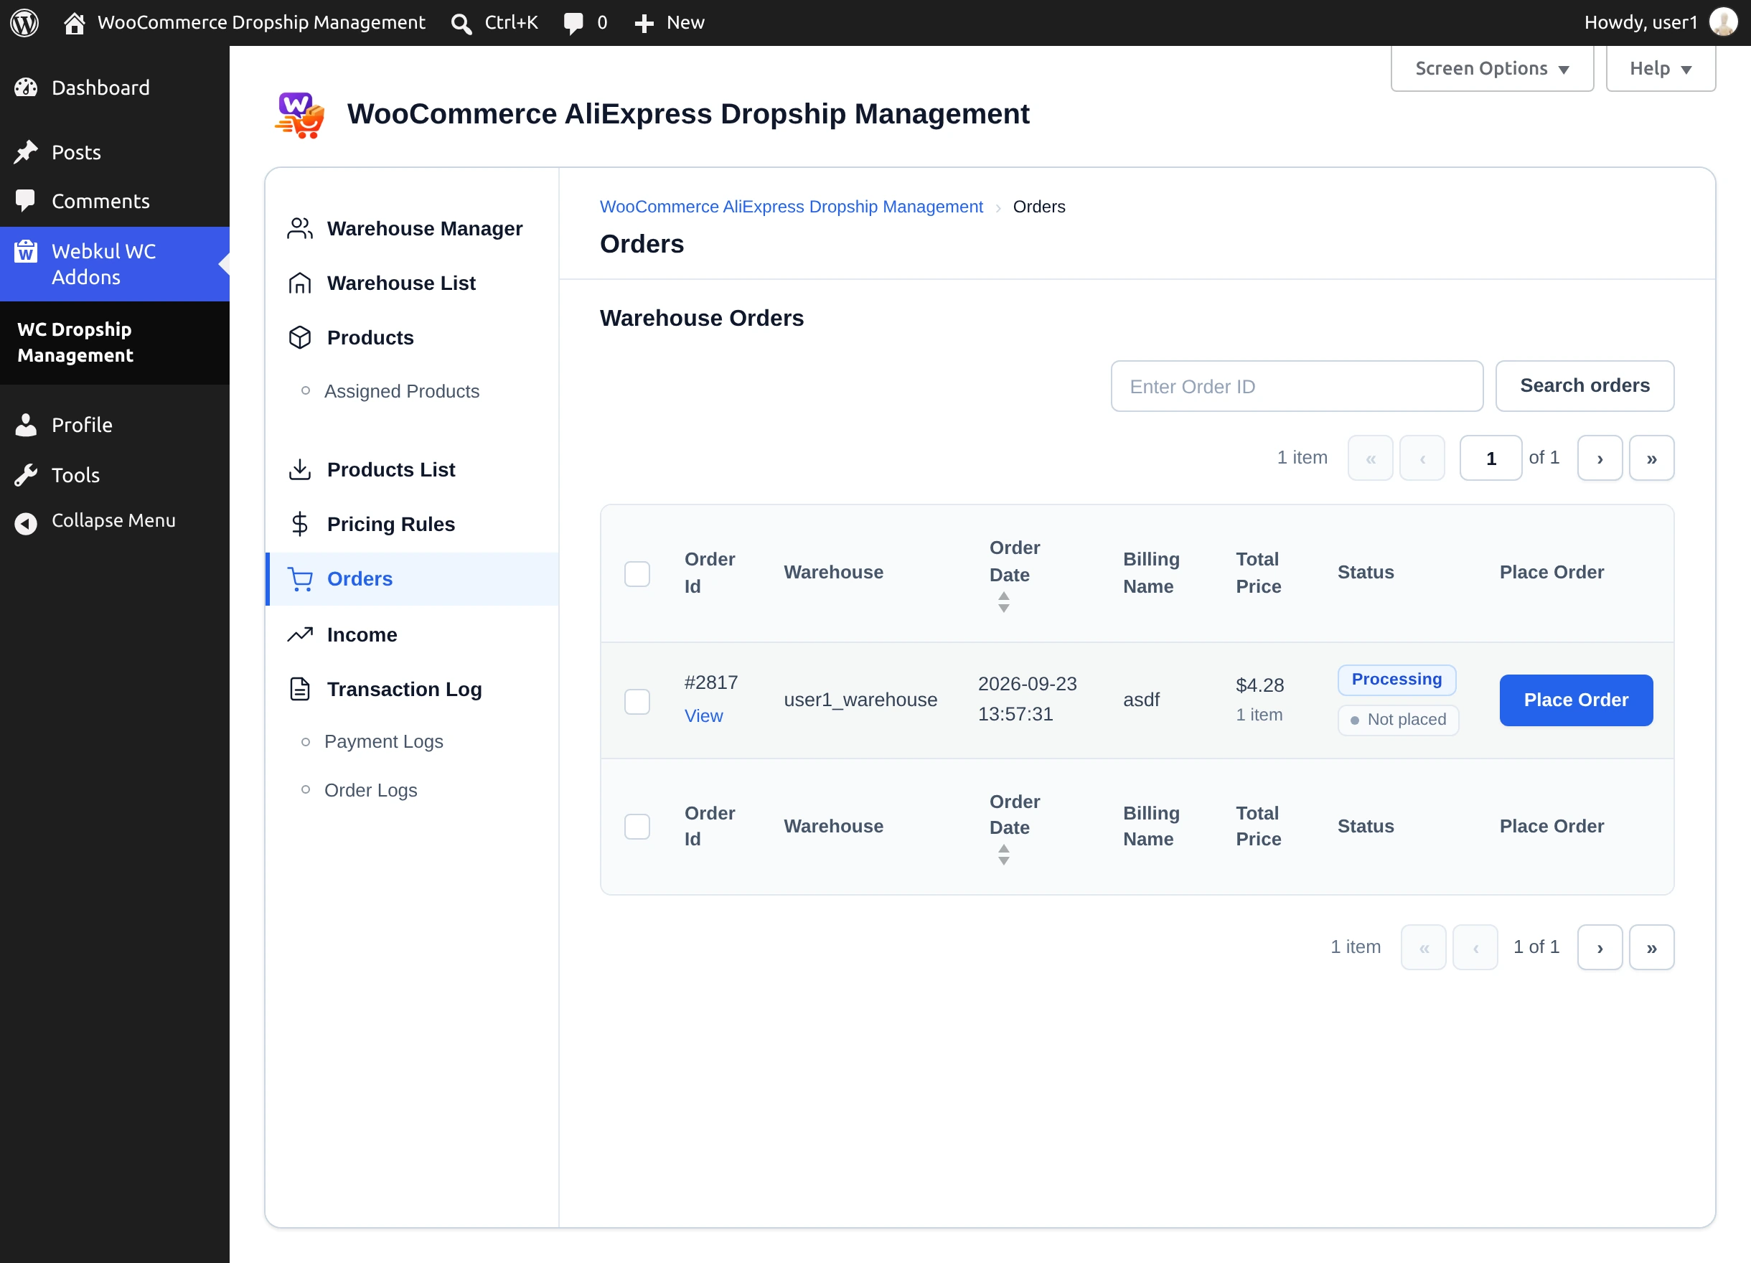Click the WordPress logo icon
Viewport: 1751px width, 1263px height.
pyautogui.click(x=24, y=22)
